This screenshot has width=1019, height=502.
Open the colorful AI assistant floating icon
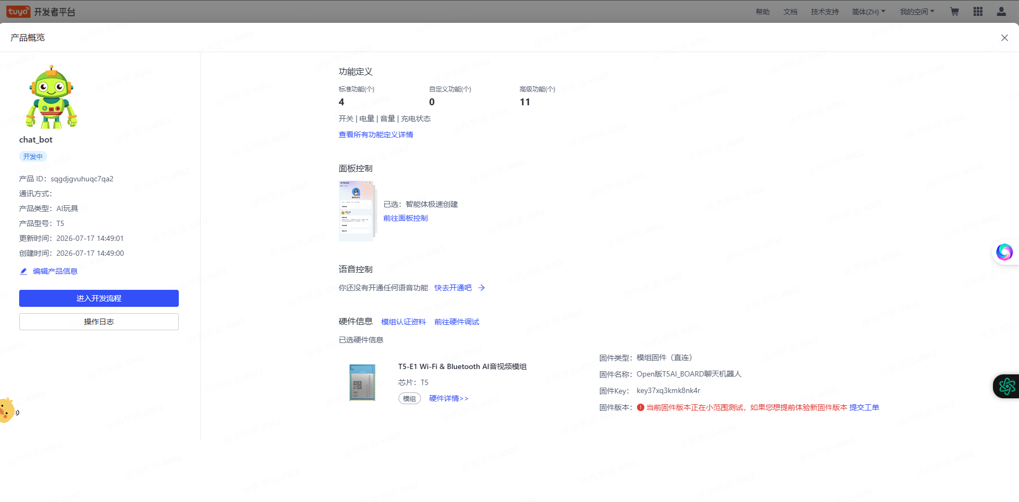[x=1004, y=252]
